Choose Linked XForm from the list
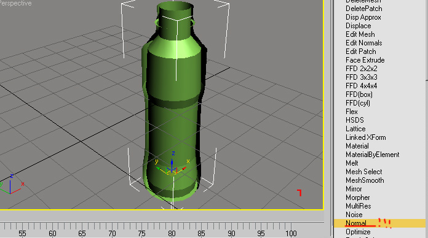The width and height of the screenshot is (428, 238). pyautogui.click(x=366, y=137)
